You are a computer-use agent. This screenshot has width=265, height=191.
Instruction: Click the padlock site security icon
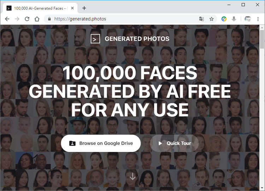[x=49, y=19]
